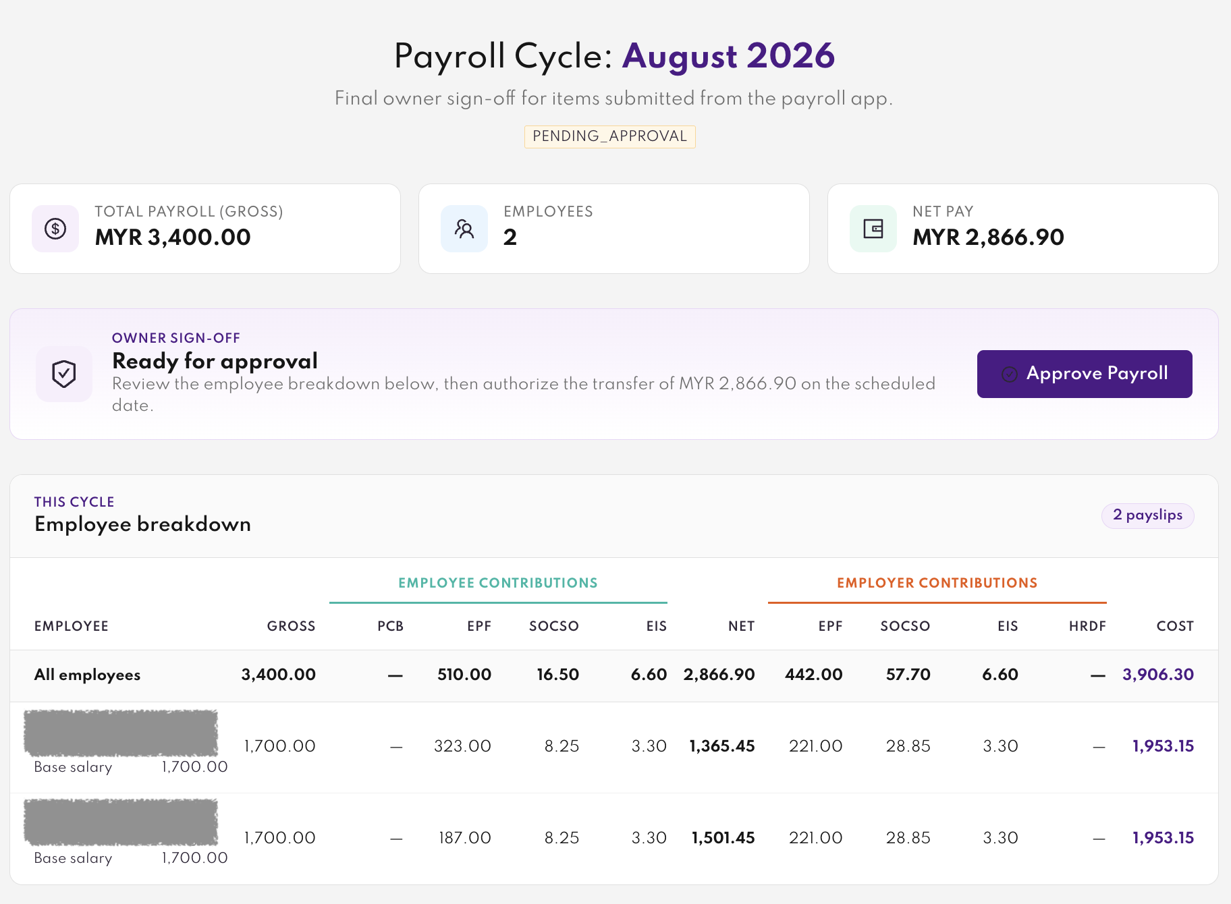1231x904 pixels.
Task: Select the All employees summary row
Action: point(614,675)
